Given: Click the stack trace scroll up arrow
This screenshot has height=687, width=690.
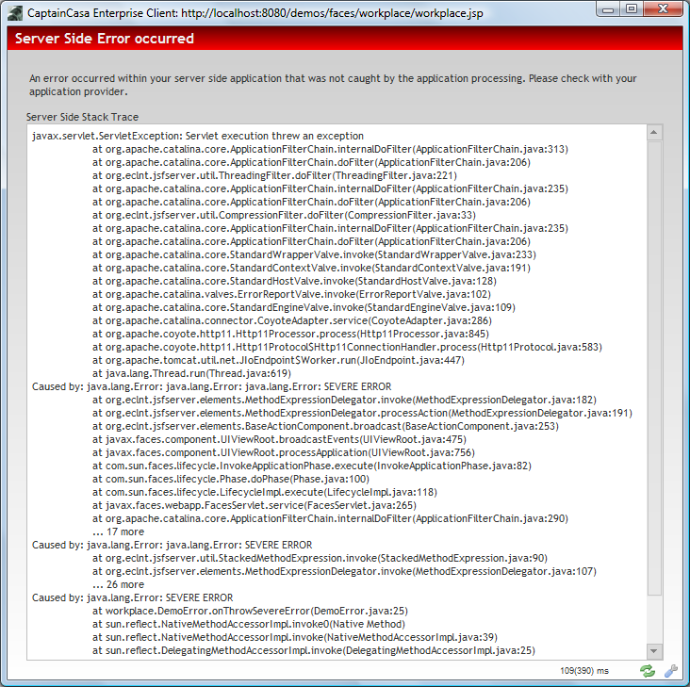Looking at the screenshot, I should click(654, 135).
